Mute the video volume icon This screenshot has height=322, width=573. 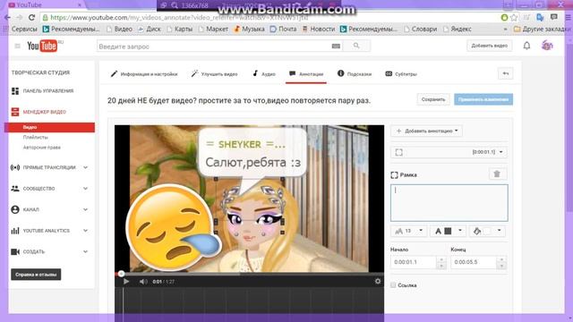[143, 282]
